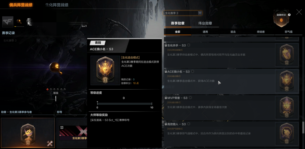This screenshot has width=305, height=149.
Task: Expand the 生化赛季 3 dropdown under 赛季记录
Action: 21,41
